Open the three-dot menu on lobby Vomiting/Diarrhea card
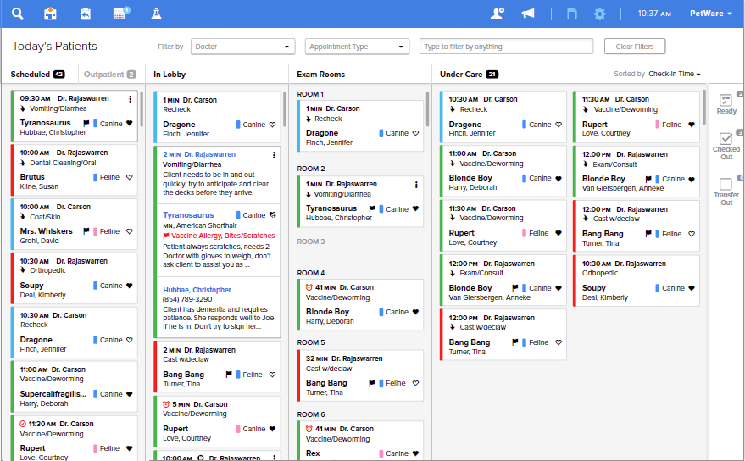This screenshot has height=461, width=745. 274,155
